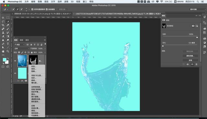207x119 pixels.
Task: Toggle the Sample All Layers checkbox
Action: point(32,9)
